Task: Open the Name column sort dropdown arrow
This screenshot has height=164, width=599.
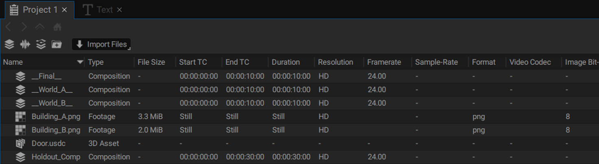Action: [80, 62]
